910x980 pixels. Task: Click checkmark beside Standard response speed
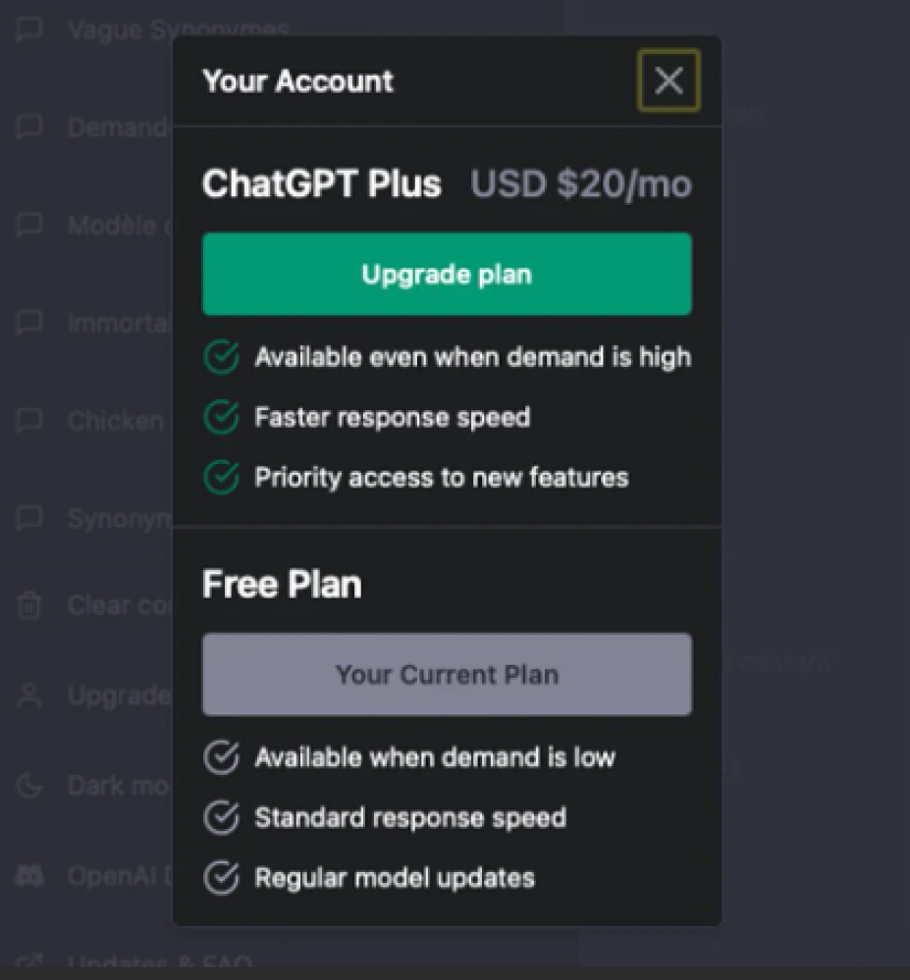(x=222, y=817)
